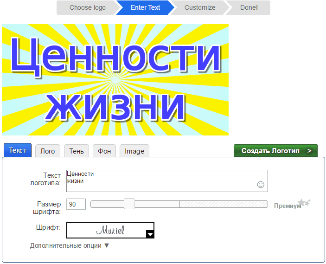
Task: Click into the logo text area
Action: tap(167, 181)
